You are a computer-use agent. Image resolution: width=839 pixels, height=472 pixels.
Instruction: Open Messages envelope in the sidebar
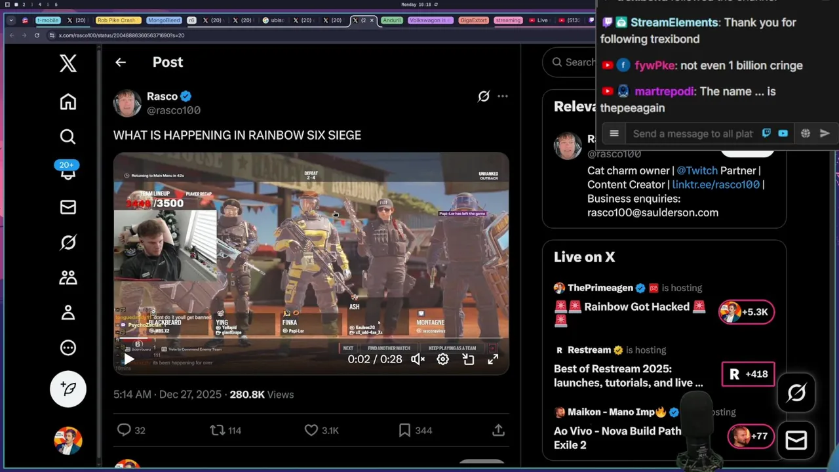(x=68, y=207)
